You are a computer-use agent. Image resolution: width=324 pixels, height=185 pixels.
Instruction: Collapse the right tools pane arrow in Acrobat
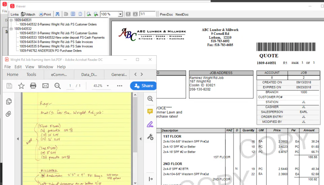(x=141, y=139)
